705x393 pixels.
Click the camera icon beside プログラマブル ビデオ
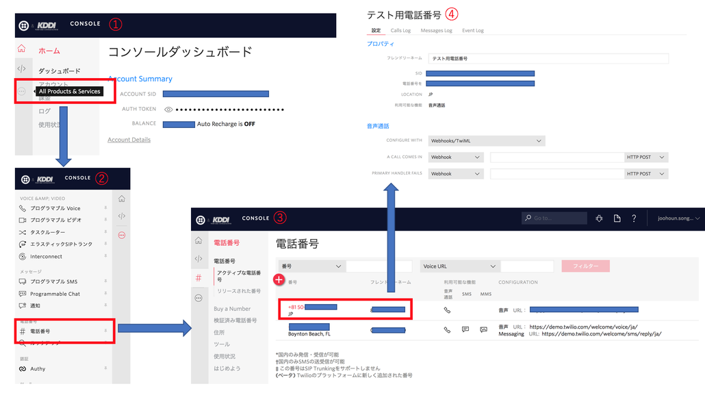click(23, 220)
